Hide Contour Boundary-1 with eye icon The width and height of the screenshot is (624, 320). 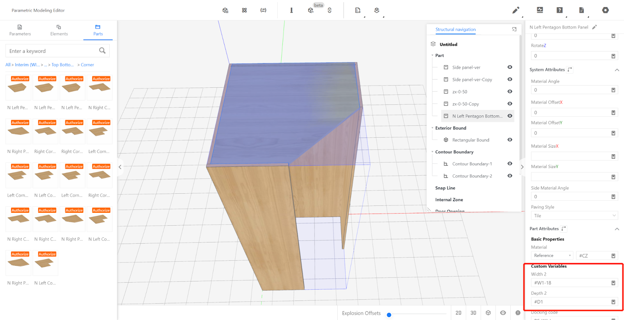(510, 164)
